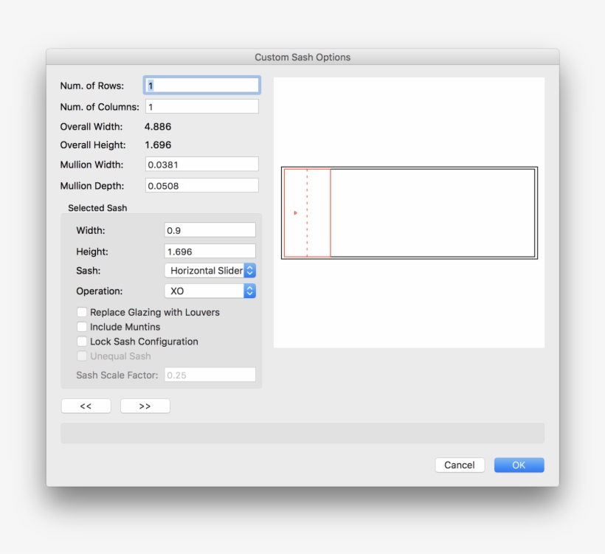Screen dimensions: 605x554
Task: Click the Sash dropdown stepper arrows
Action: (x=249, y=270)
